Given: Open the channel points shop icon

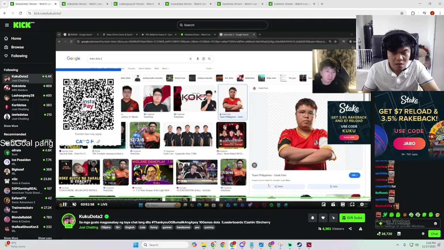Looking at the screenshot, I should tap(399, 234).
